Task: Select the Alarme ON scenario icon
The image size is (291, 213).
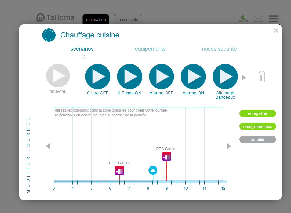Action: click(193, 77)
